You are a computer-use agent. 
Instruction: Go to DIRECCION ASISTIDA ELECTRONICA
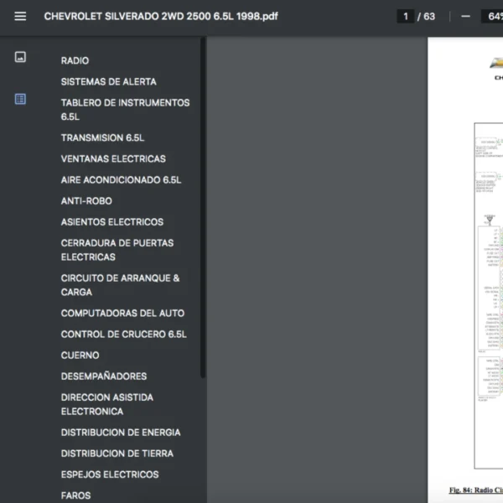(107, 405)
